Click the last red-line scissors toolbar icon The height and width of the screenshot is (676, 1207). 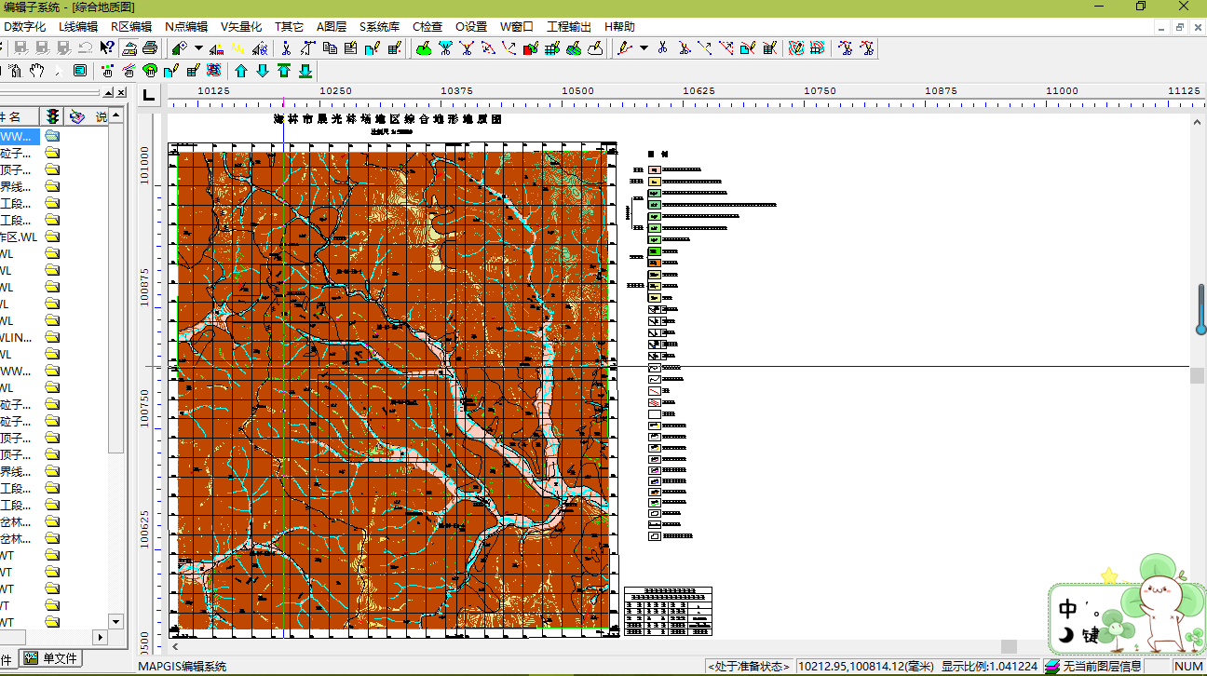click(867, 47)
